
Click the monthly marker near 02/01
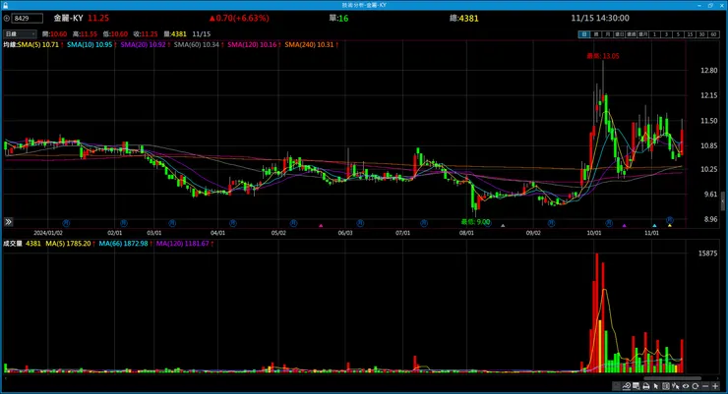coord(124,223)
